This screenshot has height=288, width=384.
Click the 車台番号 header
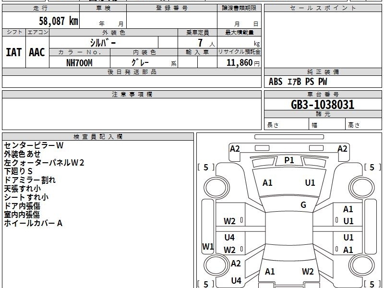323,95
